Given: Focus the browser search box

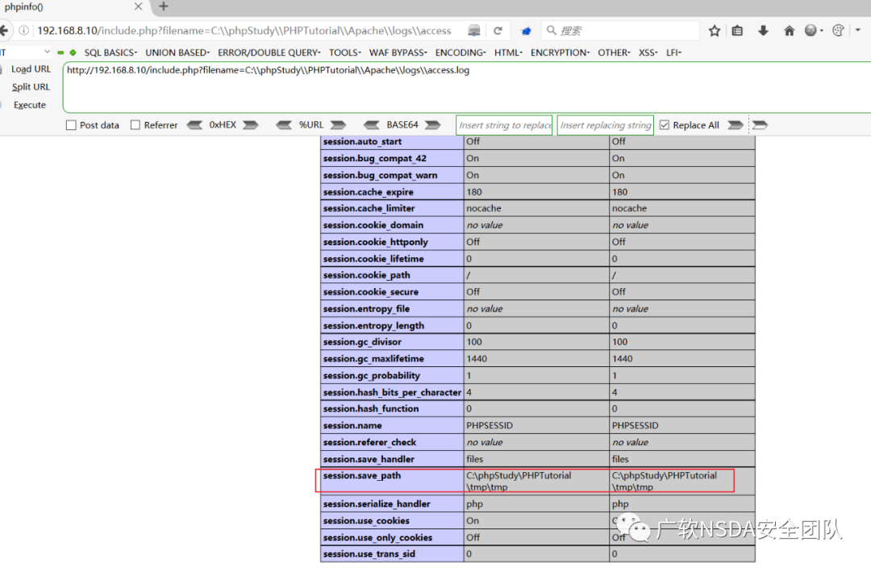Looking at the screenshot, I should 620,31.
